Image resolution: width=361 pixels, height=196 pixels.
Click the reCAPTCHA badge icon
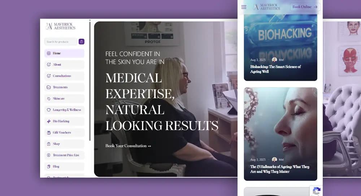317,191
